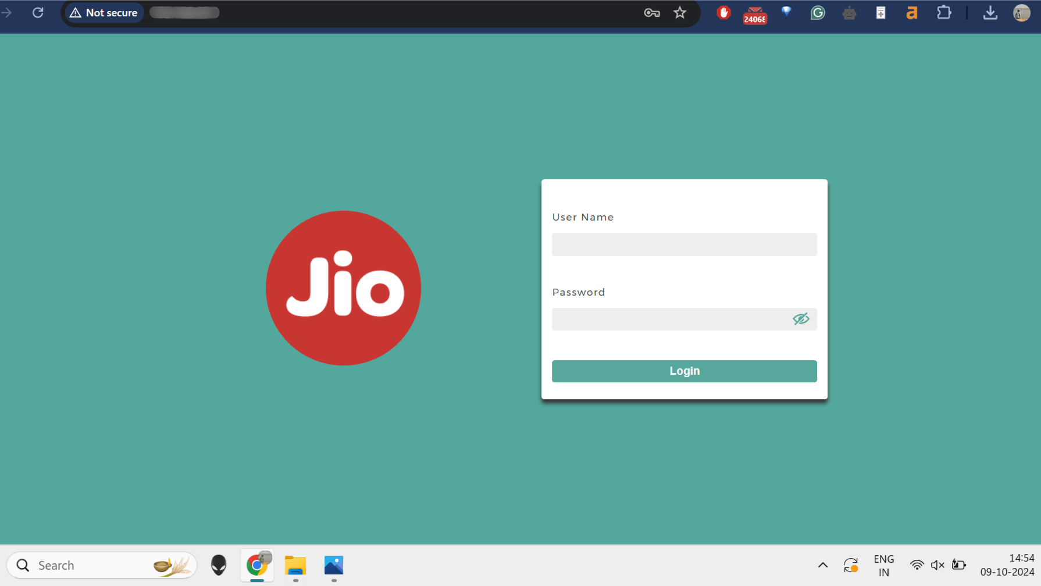Open the Chrome profile avatar
This screenshot has height=586, width=1041.
click(x=1022, y=13)
